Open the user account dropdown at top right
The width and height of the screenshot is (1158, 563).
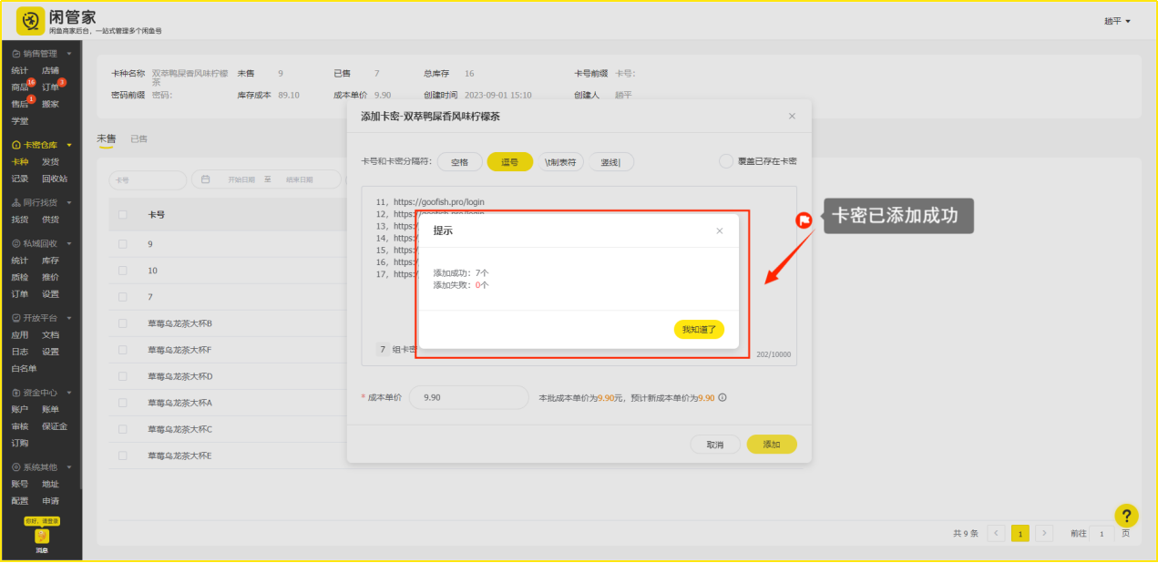[x=1117, y=21]
